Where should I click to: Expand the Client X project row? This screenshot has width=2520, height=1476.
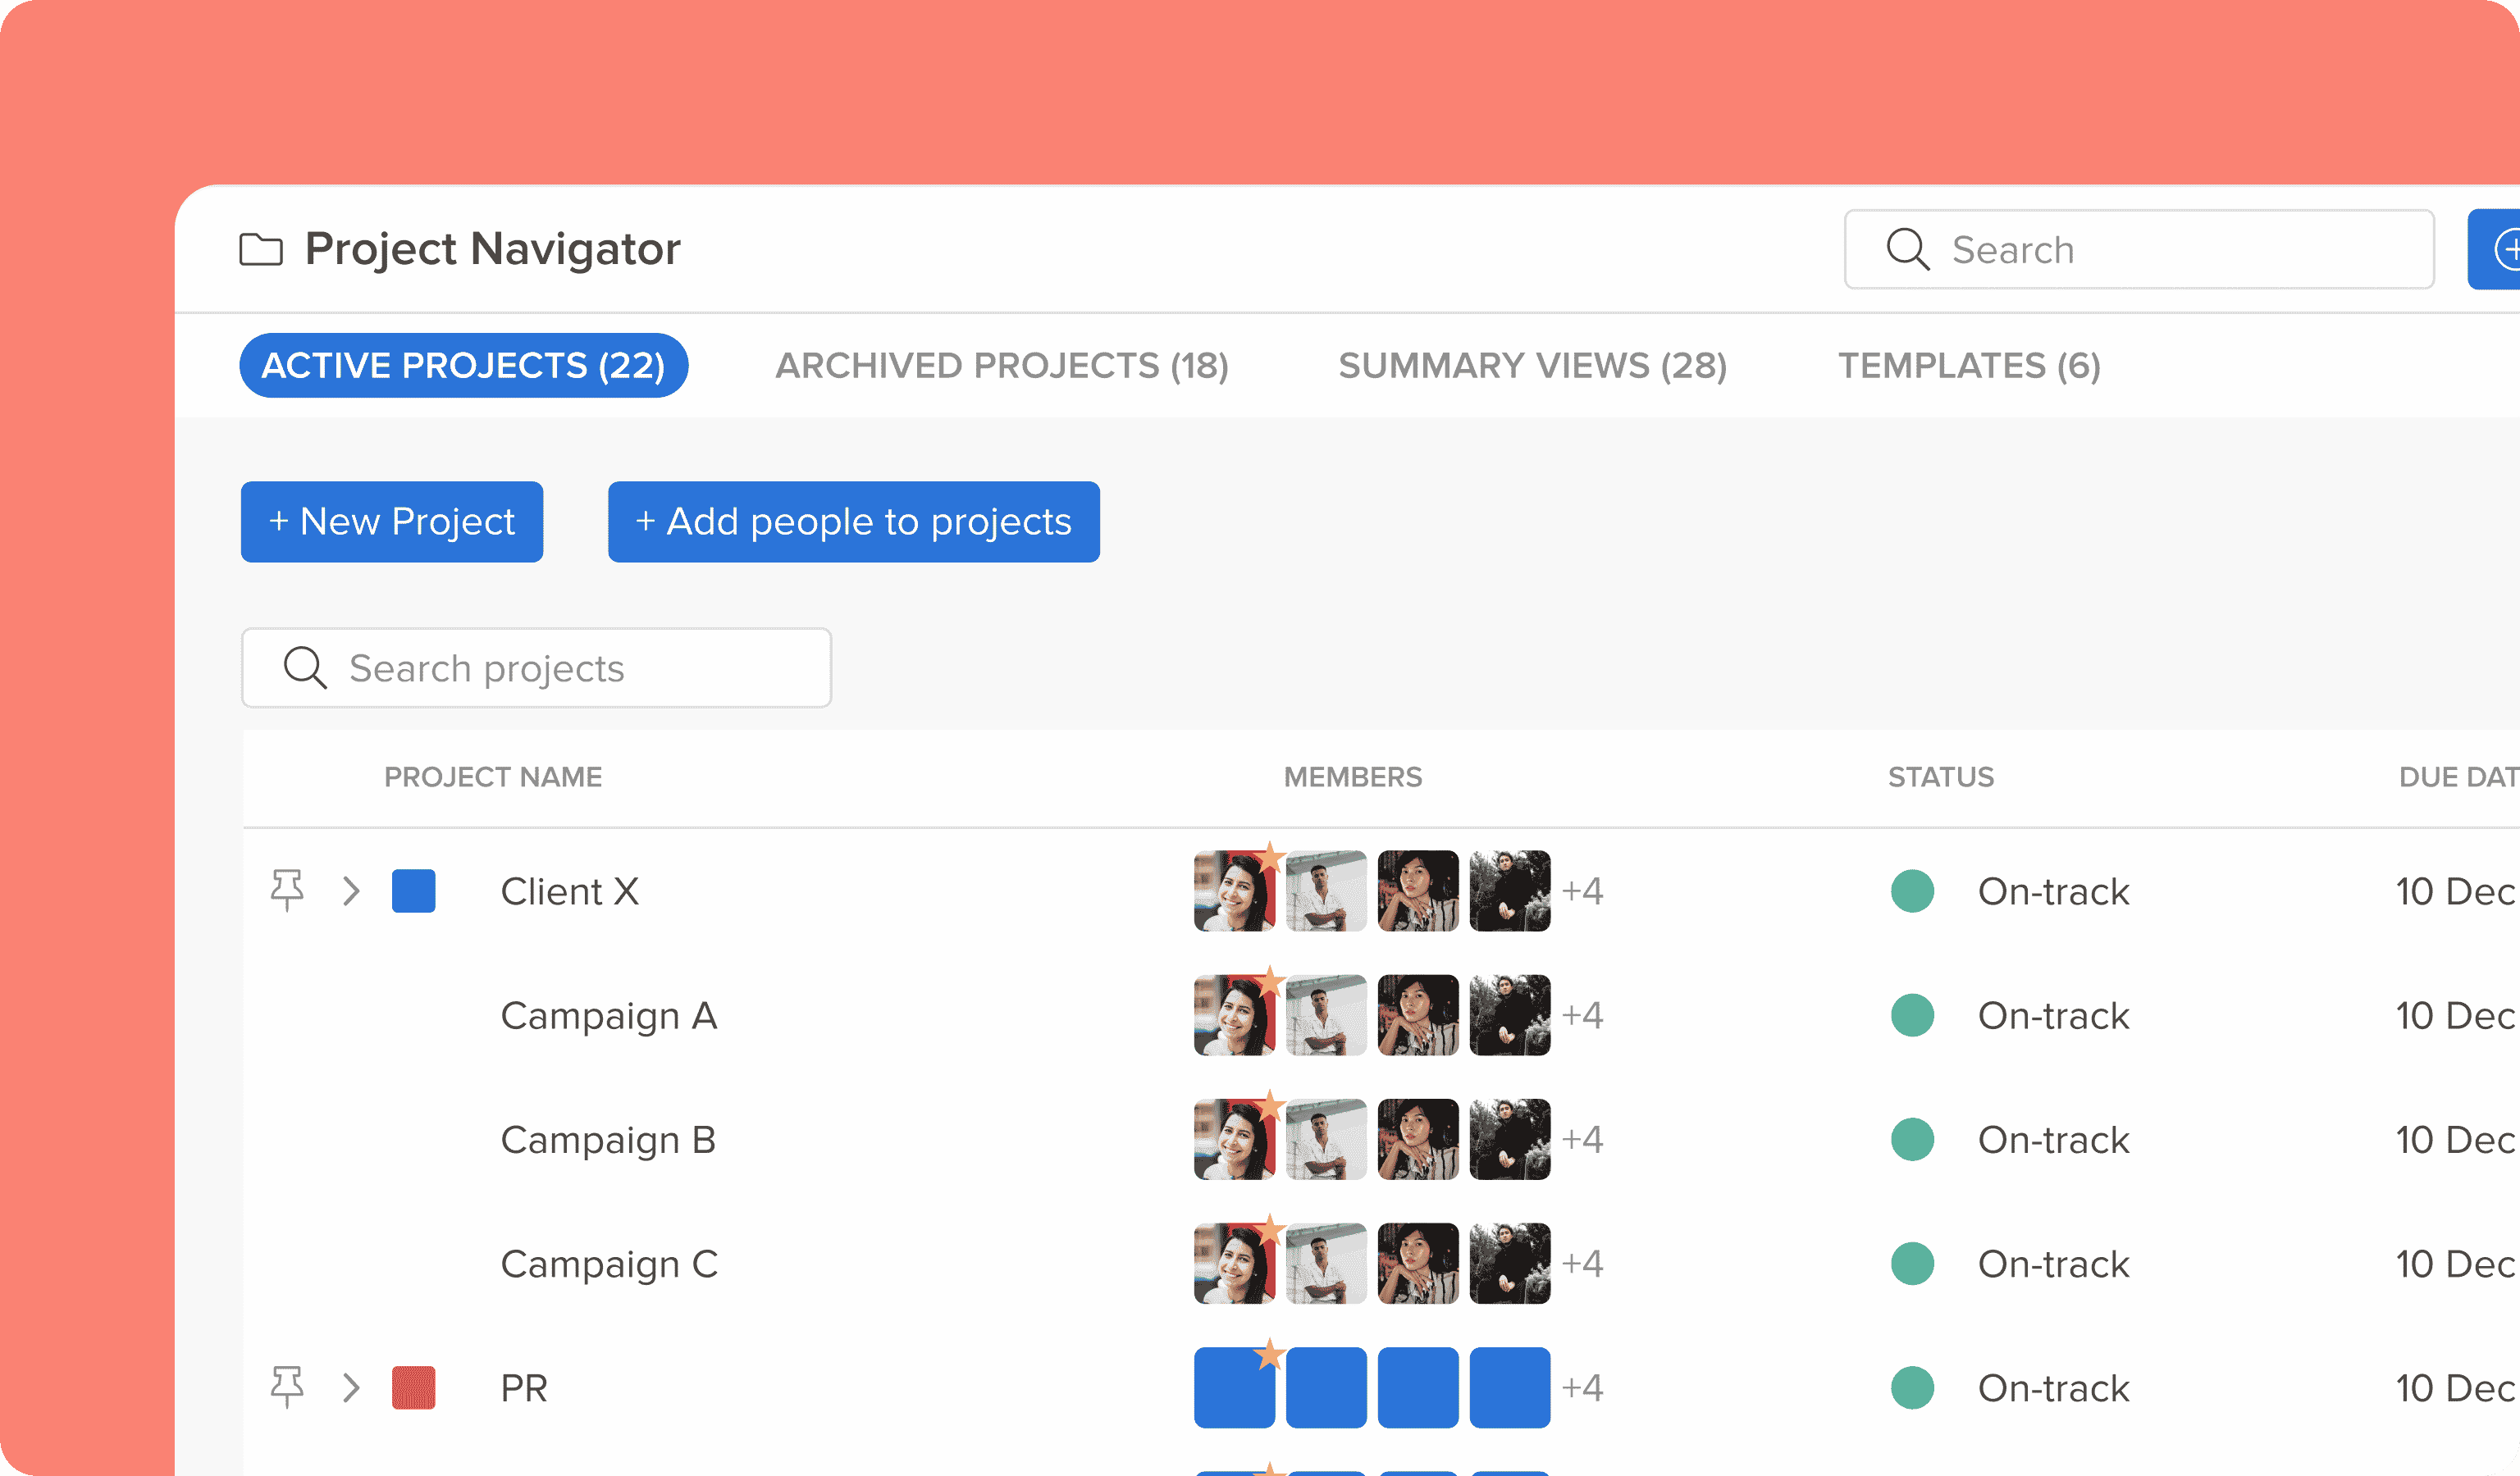point(351,891)
